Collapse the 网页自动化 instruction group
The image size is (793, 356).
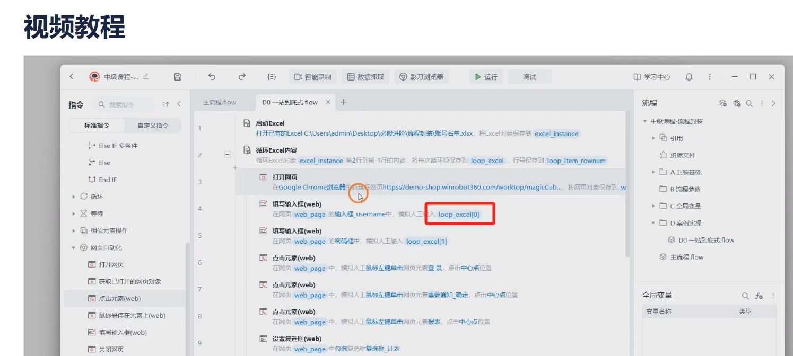pos(74,247)
